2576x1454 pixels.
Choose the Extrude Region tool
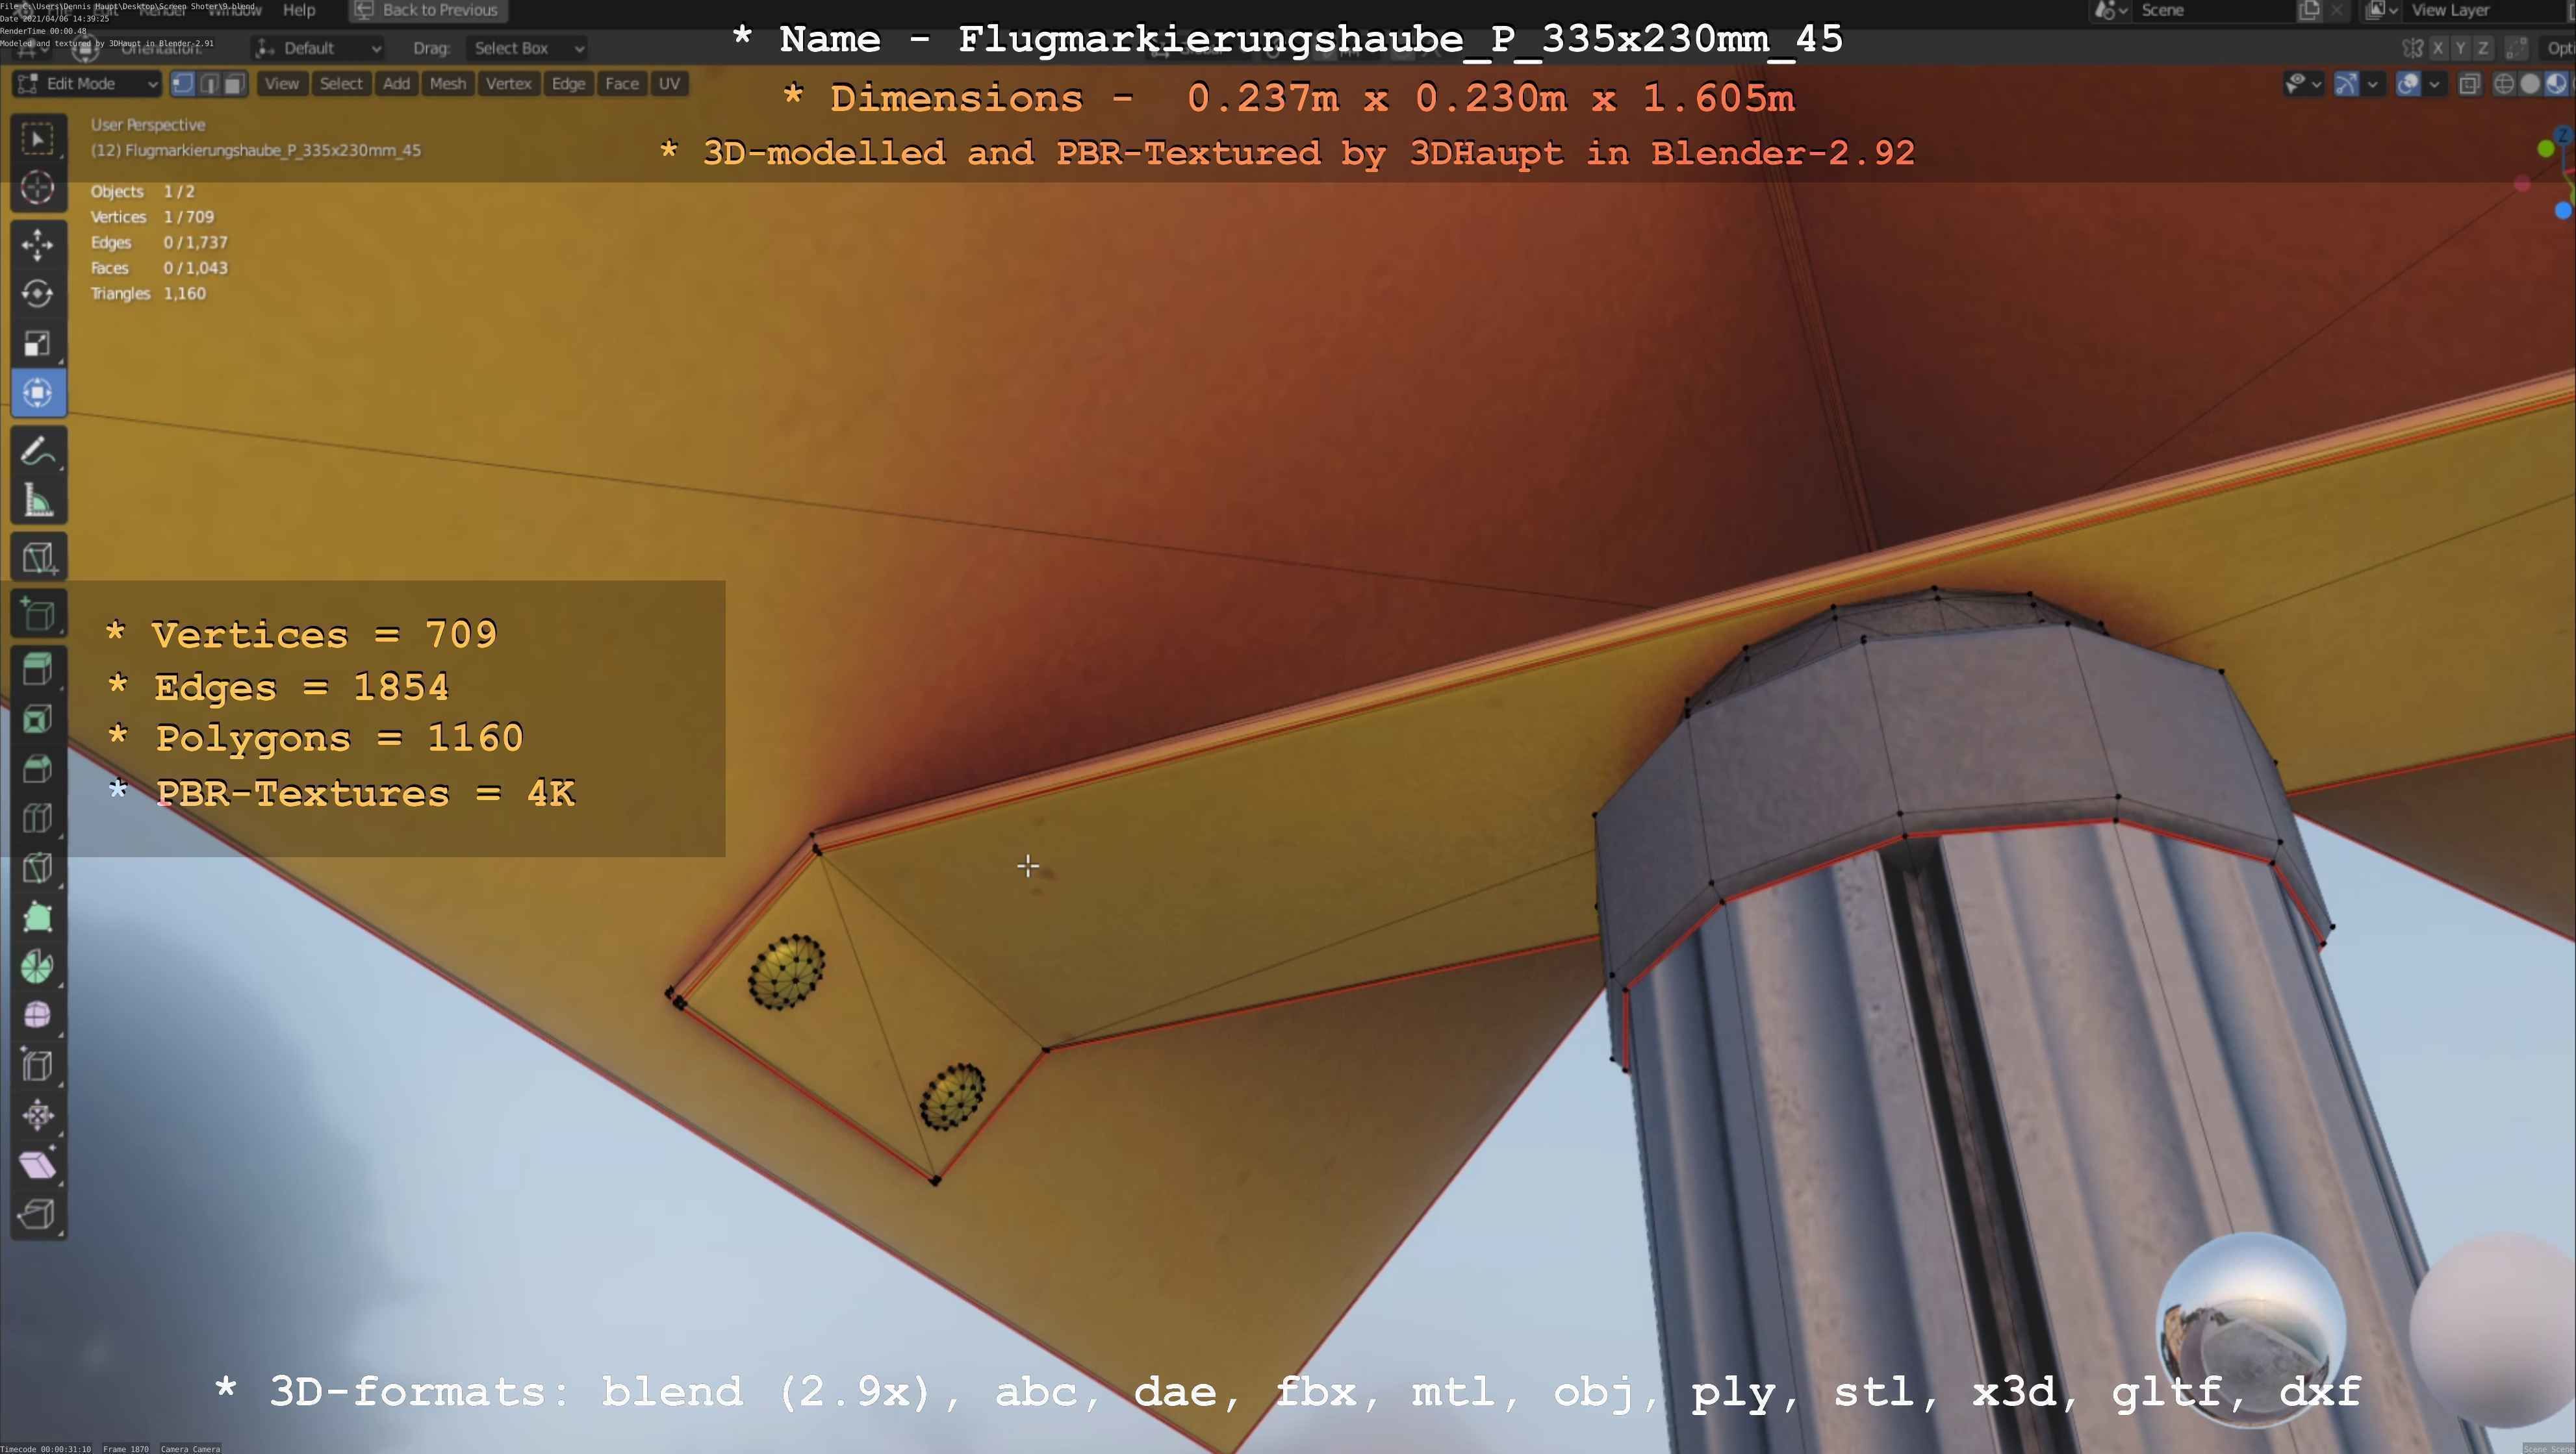point(38,668)
